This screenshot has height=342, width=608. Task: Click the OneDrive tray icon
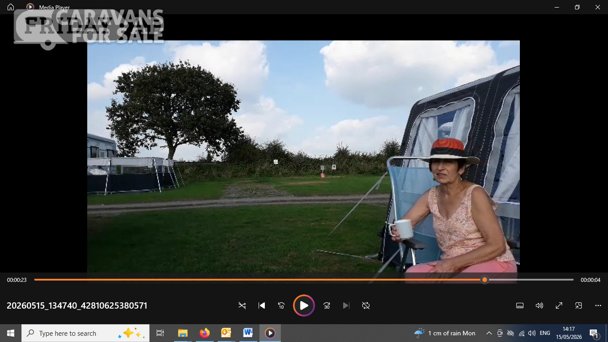(511, 333)
